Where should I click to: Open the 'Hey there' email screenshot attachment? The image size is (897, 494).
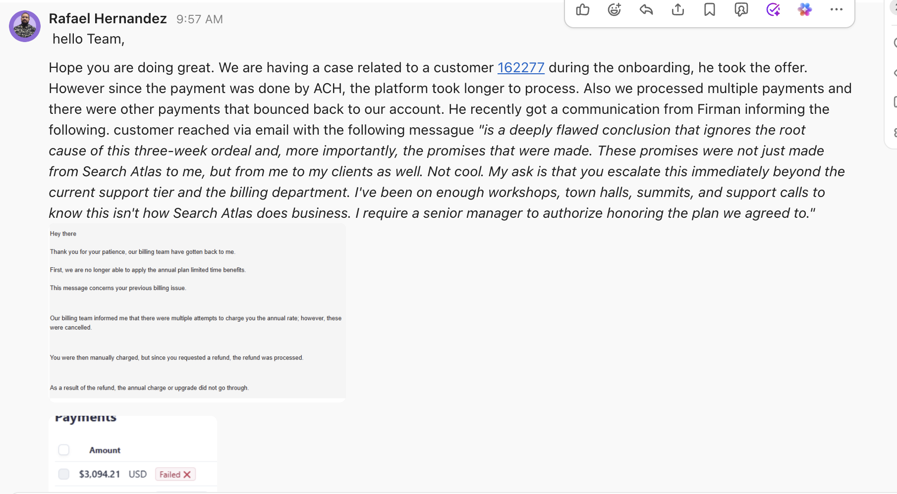pyautogui.click(x=197, y=312)
